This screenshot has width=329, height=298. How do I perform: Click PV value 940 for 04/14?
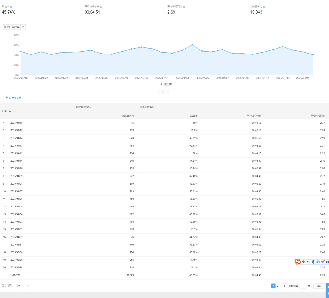(132, 138)
